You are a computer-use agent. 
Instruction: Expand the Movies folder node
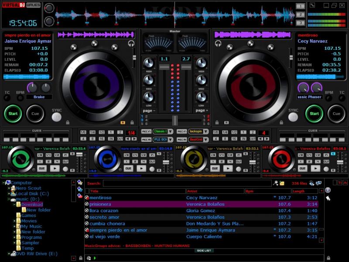(x=14, y=221)
